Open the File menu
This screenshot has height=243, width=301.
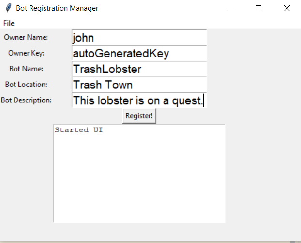point(9,23)
